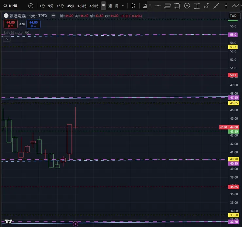The height and width of the screenshot is (227, 242).
Task: Toggle the market status dash indicator
Action: pos(53,16)
